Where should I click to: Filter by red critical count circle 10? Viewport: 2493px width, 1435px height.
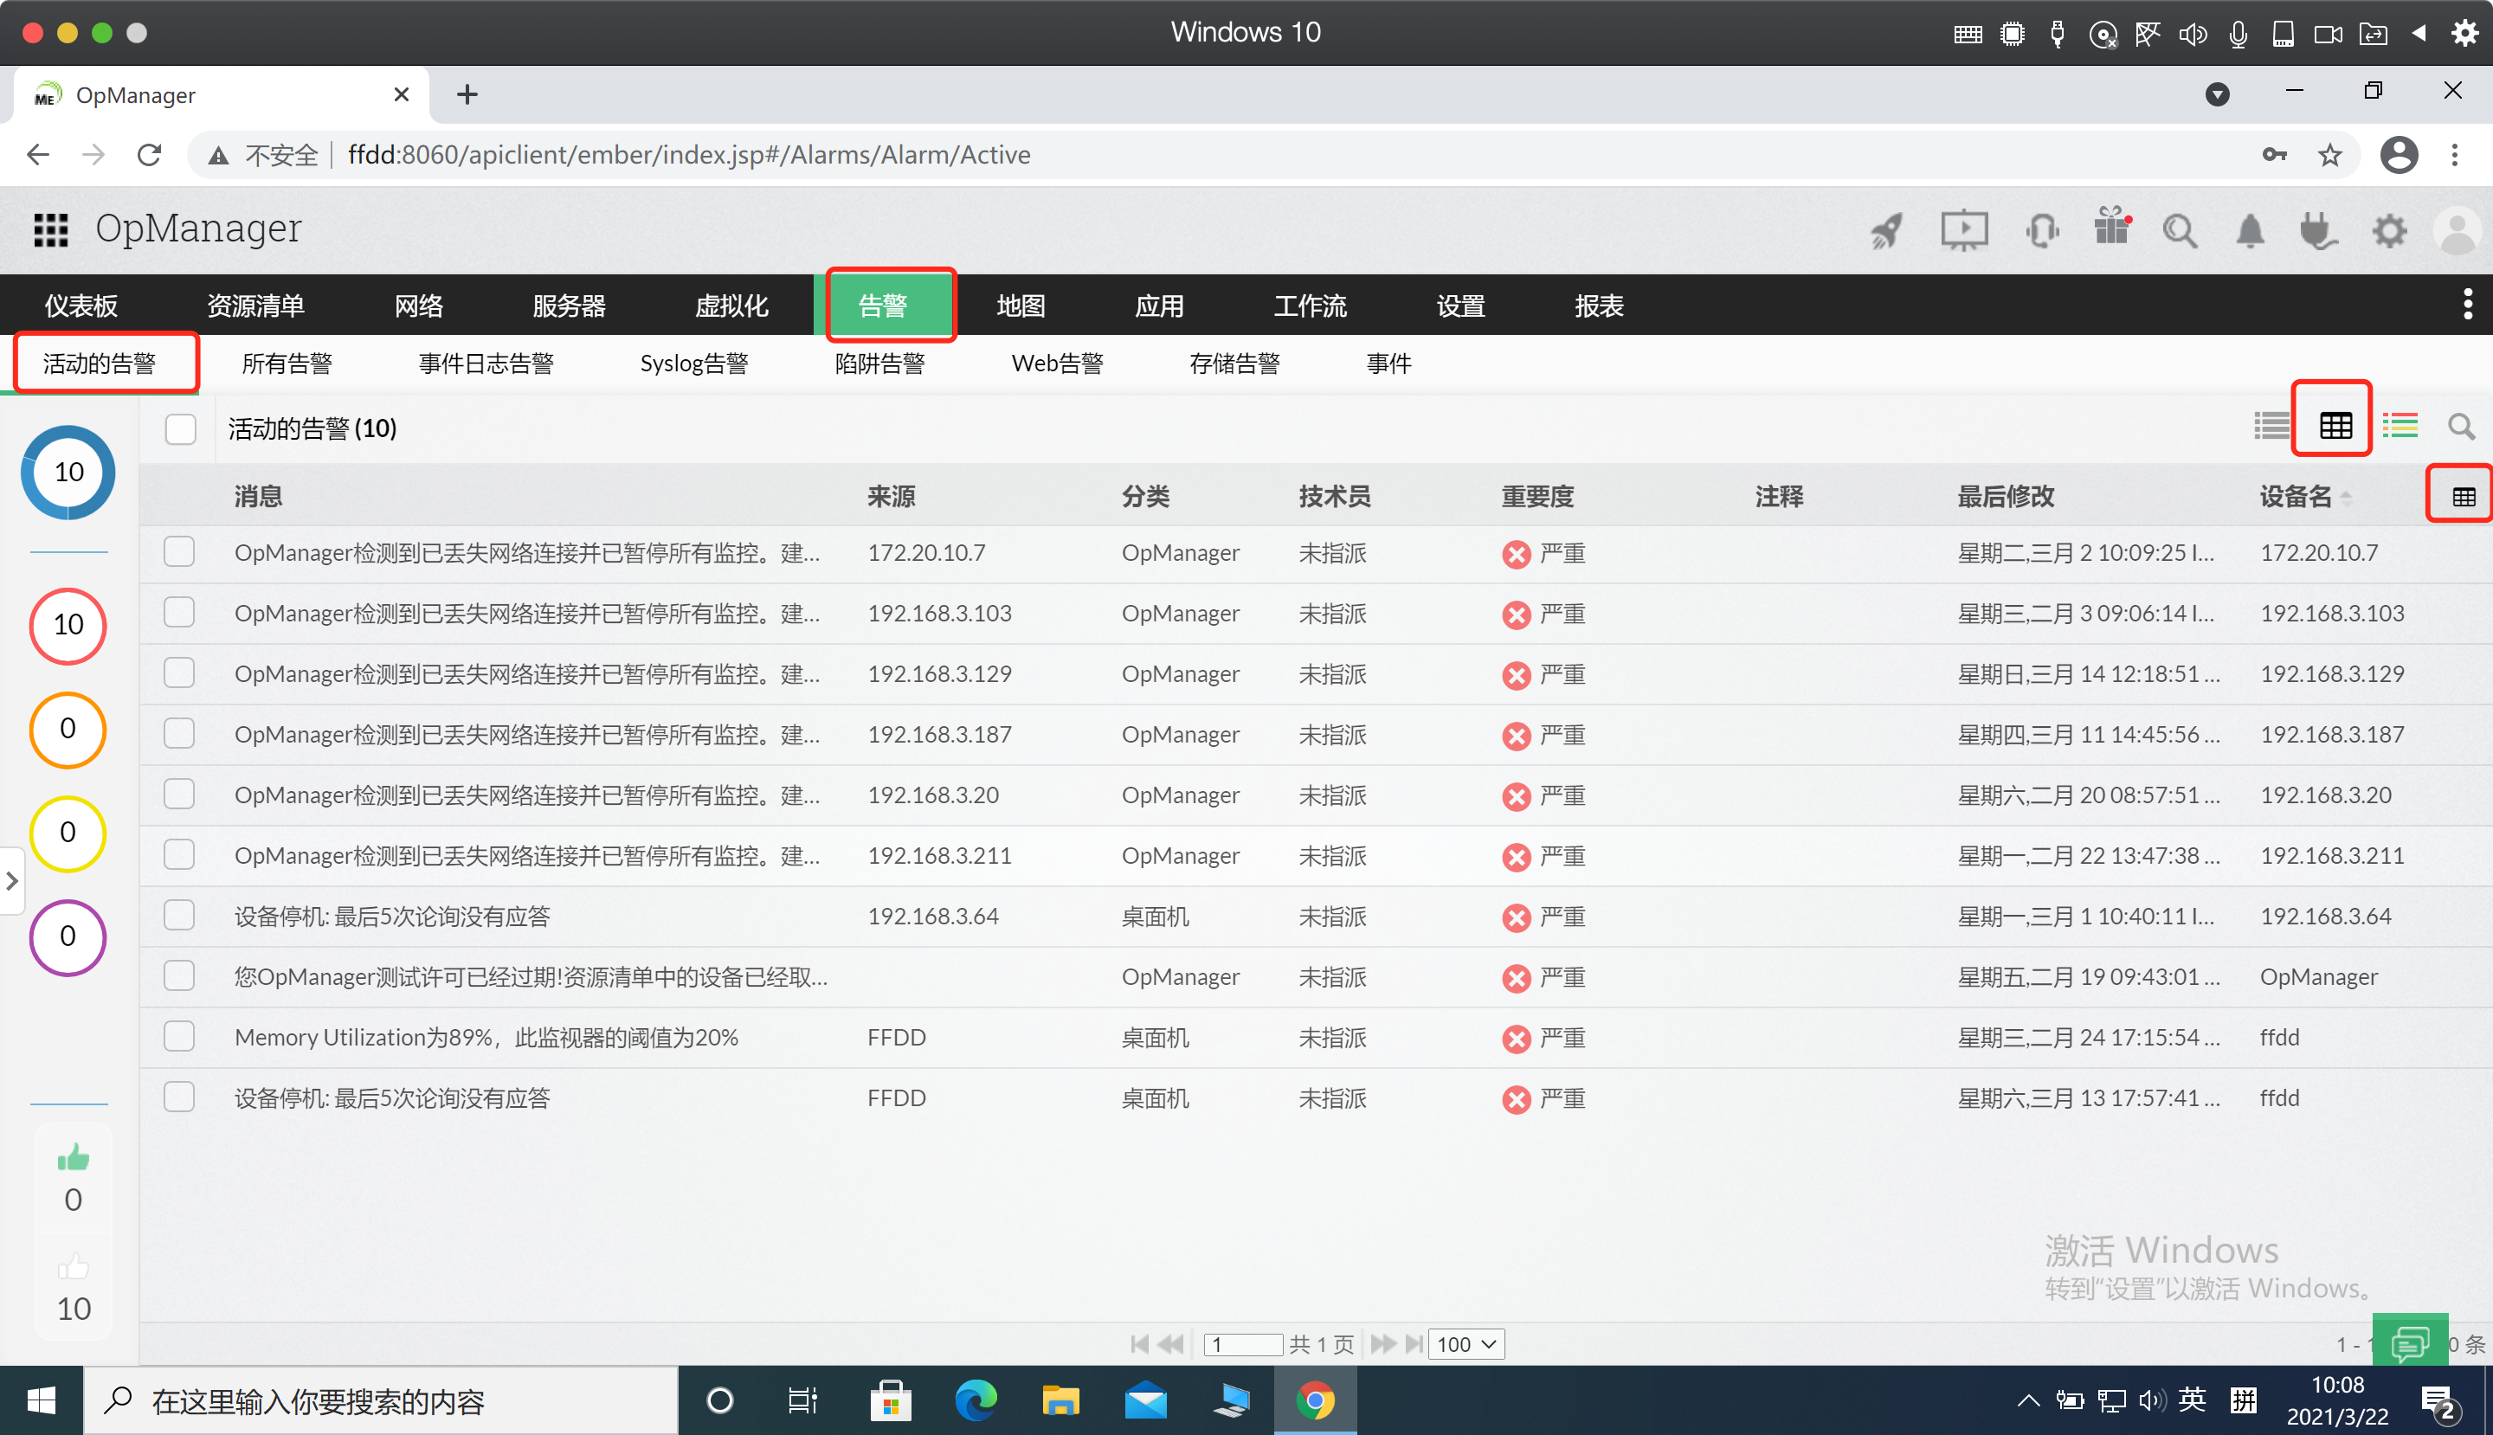tap(68, 625)
